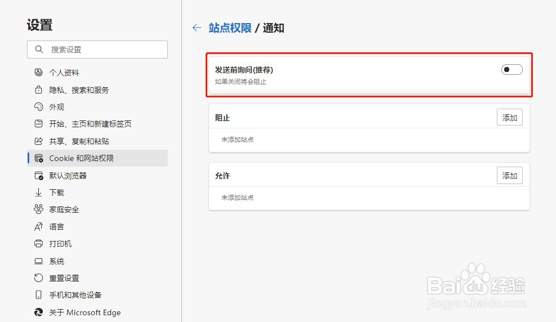Select 手机和其他设备 in the sidebar
This screenshot has height=322, width=556.
97,295
